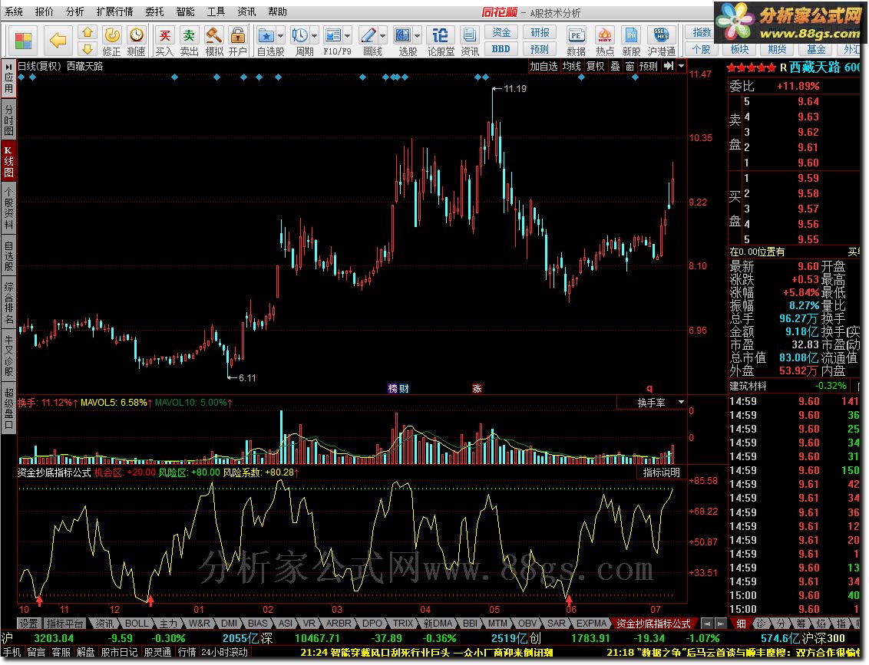869x665 pixels.
Task: Open the 开户 account lock icon
Action: coord(238,41)
